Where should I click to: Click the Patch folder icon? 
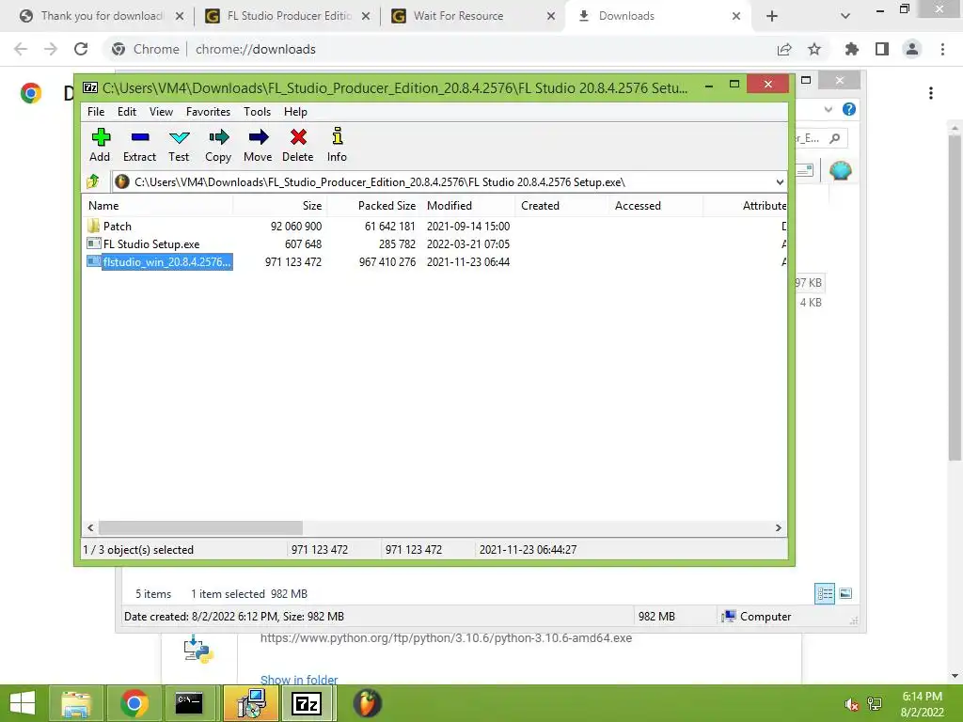click(x=93, y=226)
